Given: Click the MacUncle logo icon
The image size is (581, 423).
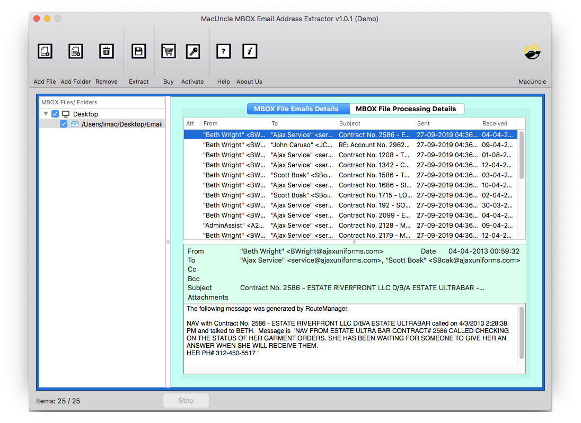Looking at the screenshot, I should pos(532,51).
